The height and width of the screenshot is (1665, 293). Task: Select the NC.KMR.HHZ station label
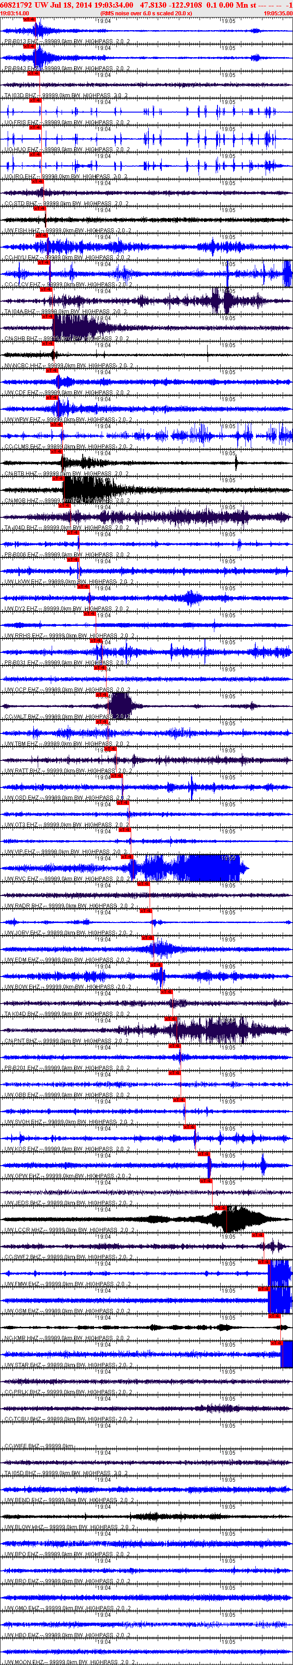pyautogui.click(x=68, y=1339)
